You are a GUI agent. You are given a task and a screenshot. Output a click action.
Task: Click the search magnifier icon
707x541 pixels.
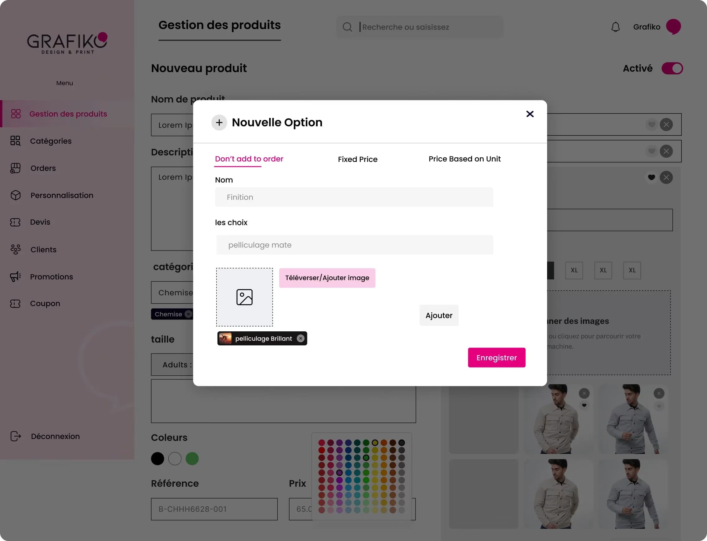(347, 27)
